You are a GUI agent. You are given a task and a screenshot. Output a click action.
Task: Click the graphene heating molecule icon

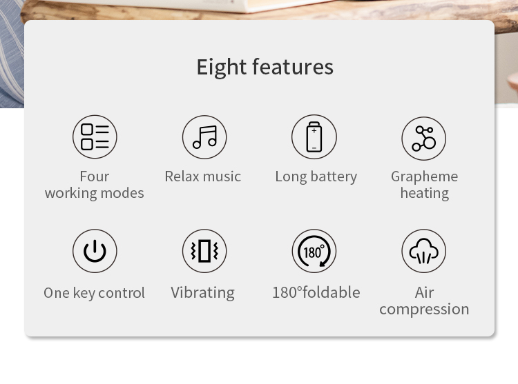click(x=423, y=138)
